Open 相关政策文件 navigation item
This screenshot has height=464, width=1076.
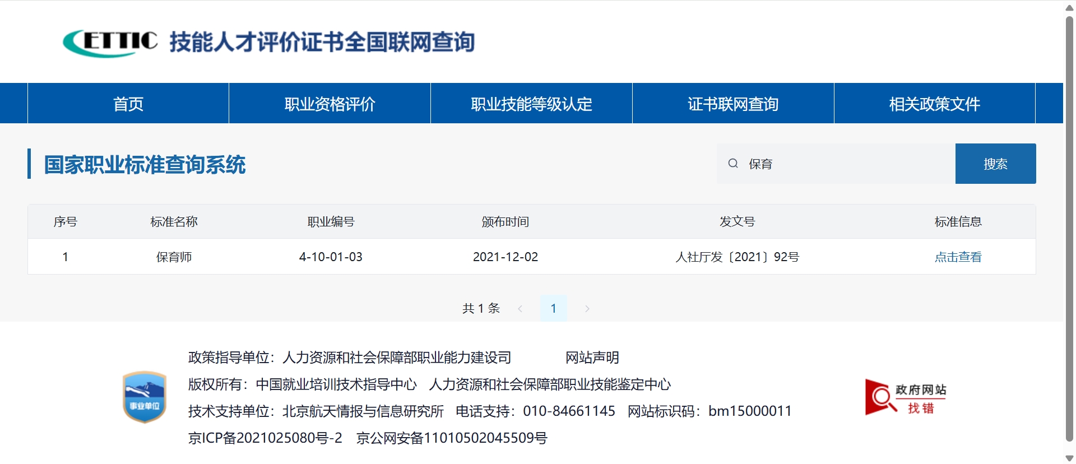point(934,104)
